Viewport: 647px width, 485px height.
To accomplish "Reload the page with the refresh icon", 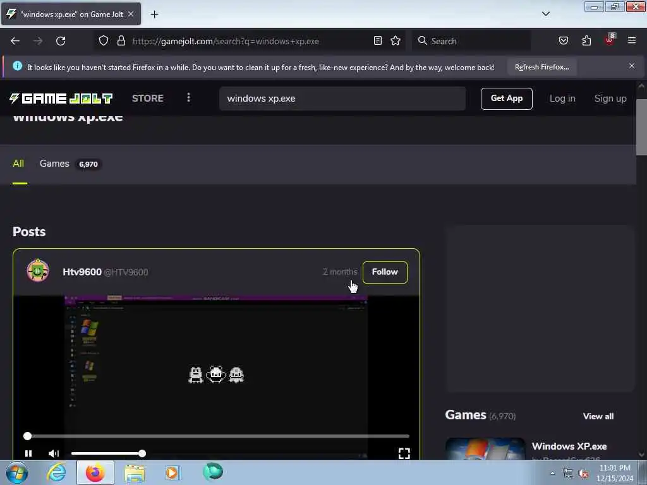I will coord(61,41).
